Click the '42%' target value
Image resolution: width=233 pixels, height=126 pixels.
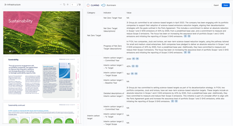click(x=129, y=66)
